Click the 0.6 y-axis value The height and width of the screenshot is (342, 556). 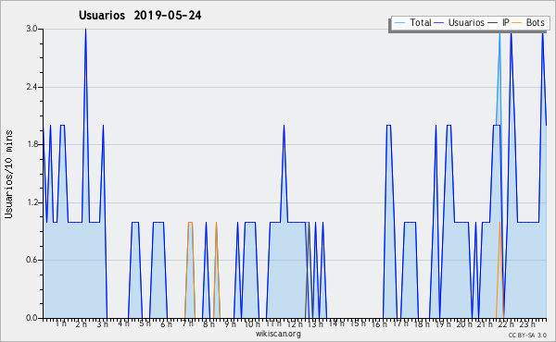click(x=32, y=260)
